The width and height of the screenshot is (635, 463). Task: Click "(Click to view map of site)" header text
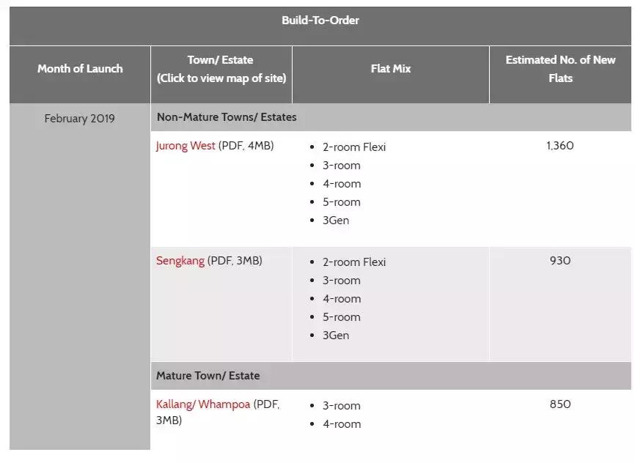(x=221, y=78)
